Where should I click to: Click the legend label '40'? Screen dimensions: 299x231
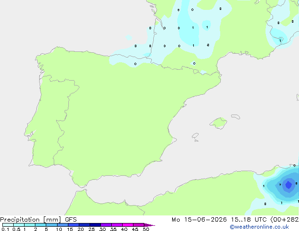click(x=124, y=229)
